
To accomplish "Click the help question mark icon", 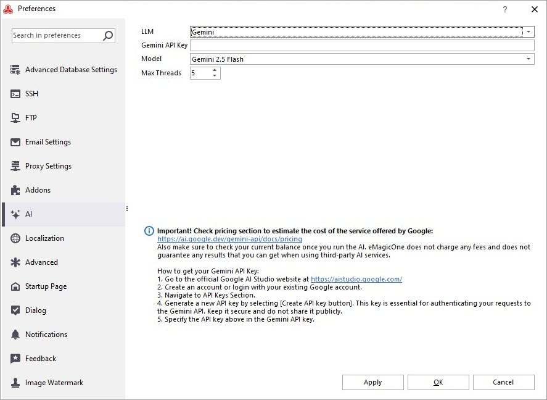I will pyautogui.click(x=504, y=9).
